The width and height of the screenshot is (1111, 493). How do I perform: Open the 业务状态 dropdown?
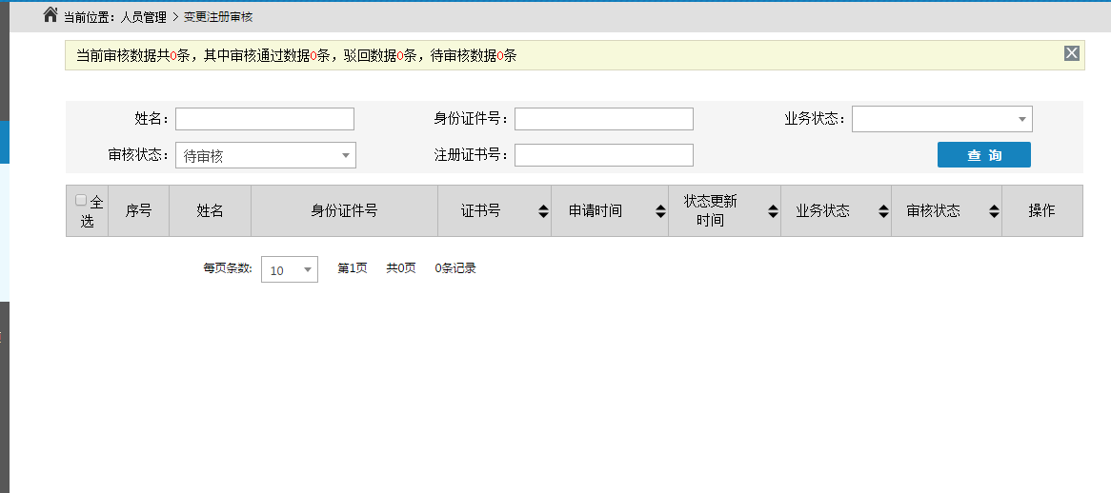coord(941,119)
